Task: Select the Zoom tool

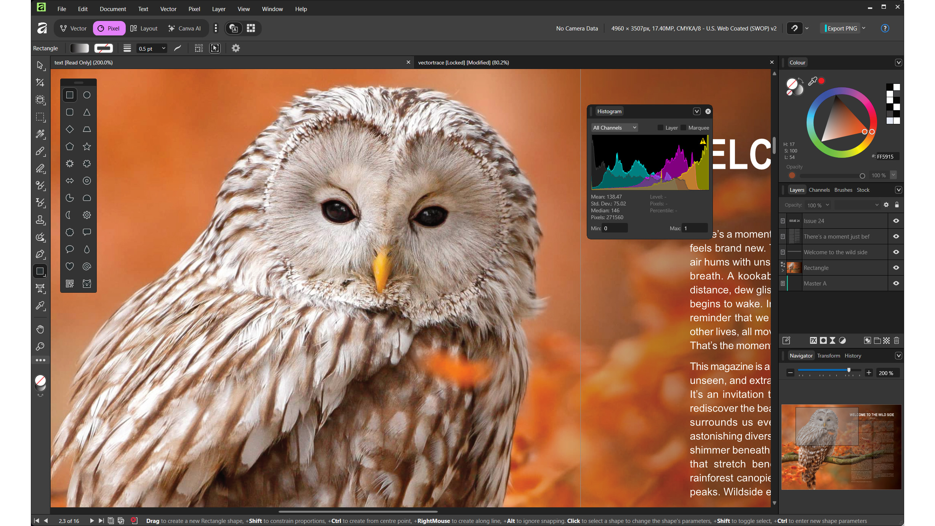Action: tap(40, 346)
